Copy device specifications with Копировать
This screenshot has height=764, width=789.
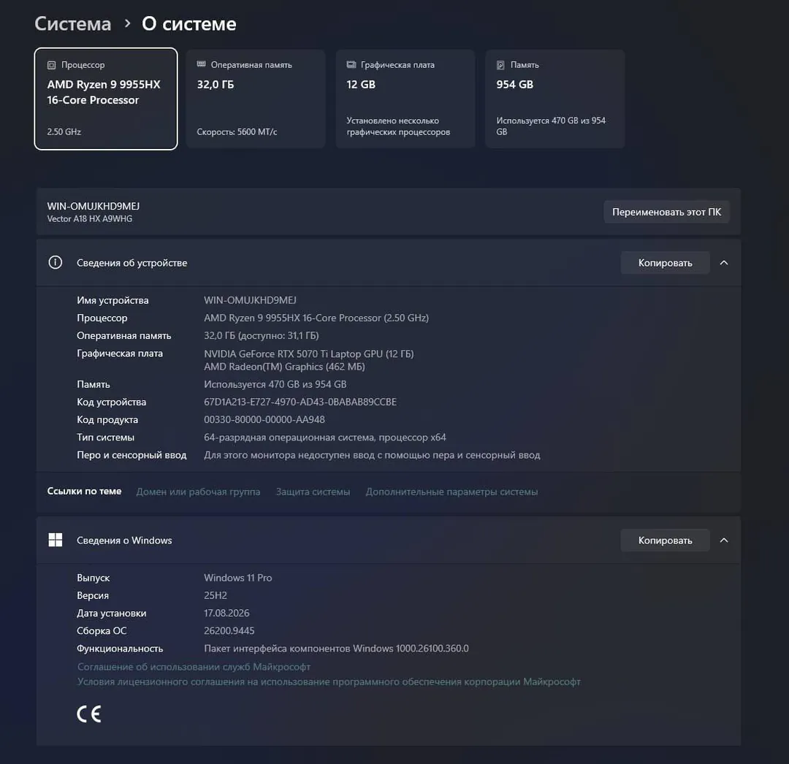point(666,262)
